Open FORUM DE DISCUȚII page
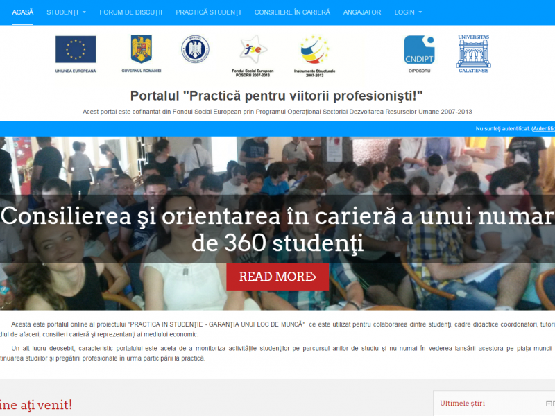The width and height of the screenshot is (555, 416). pyautogui.click(x=130, y=12)
